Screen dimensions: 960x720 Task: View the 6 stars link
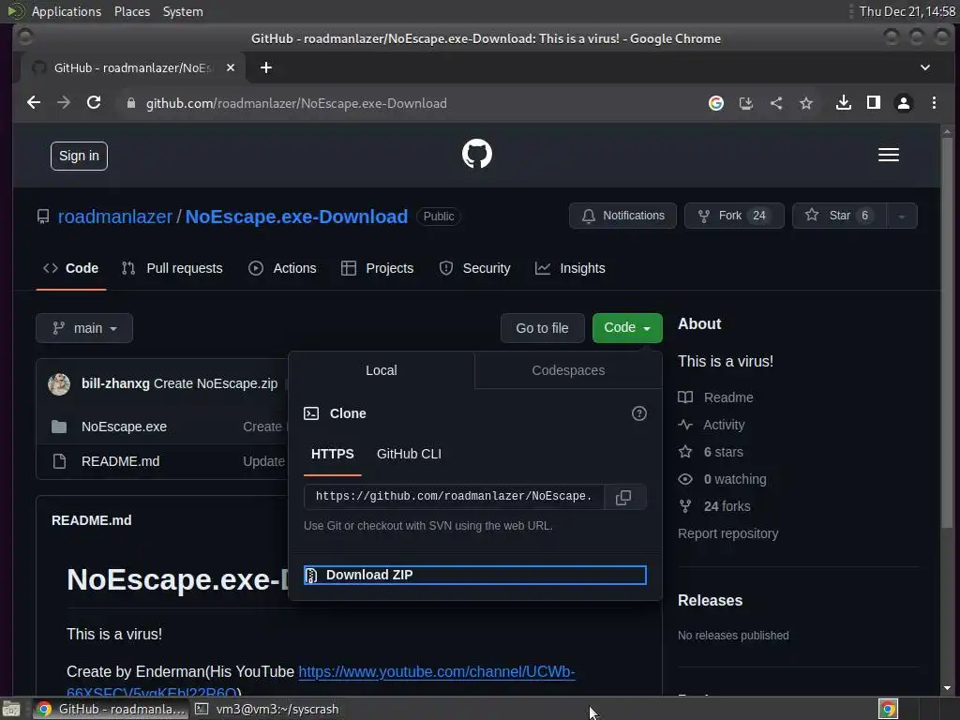click(x=711, y=452)
